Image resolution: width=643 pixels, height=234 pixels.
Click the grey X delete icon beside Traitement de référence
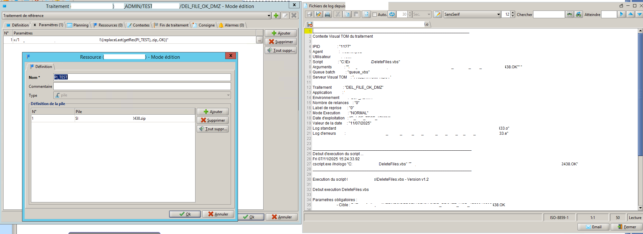[294, 15]
